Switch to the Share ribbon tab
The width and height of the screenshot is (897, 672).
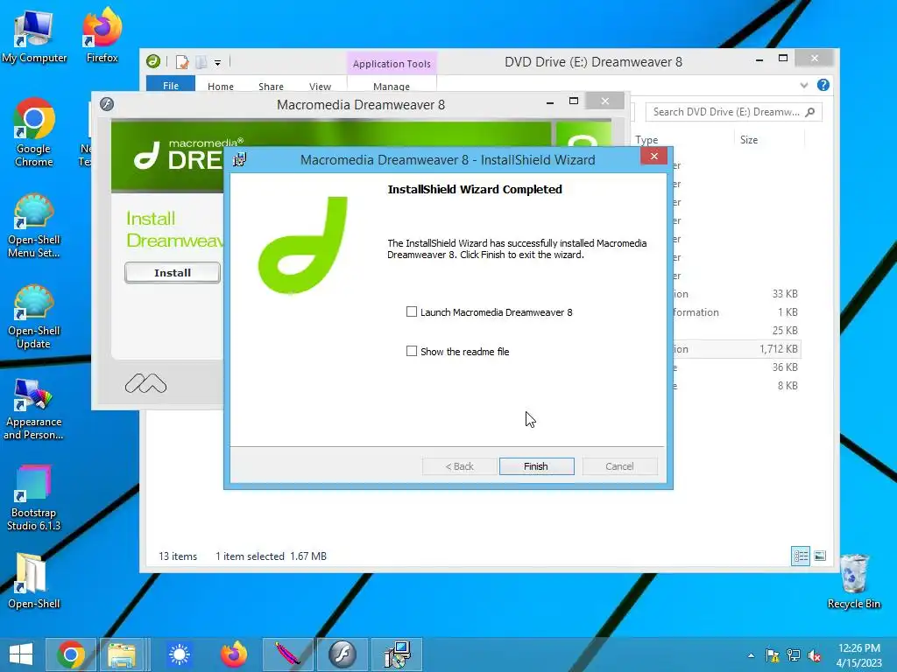(x=271, y=87)
